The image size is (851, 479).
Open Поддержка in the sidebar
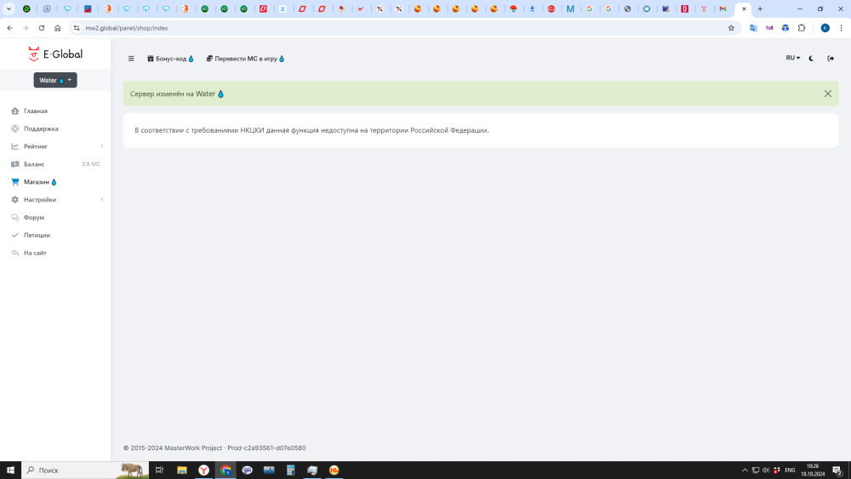coord(41,128)
